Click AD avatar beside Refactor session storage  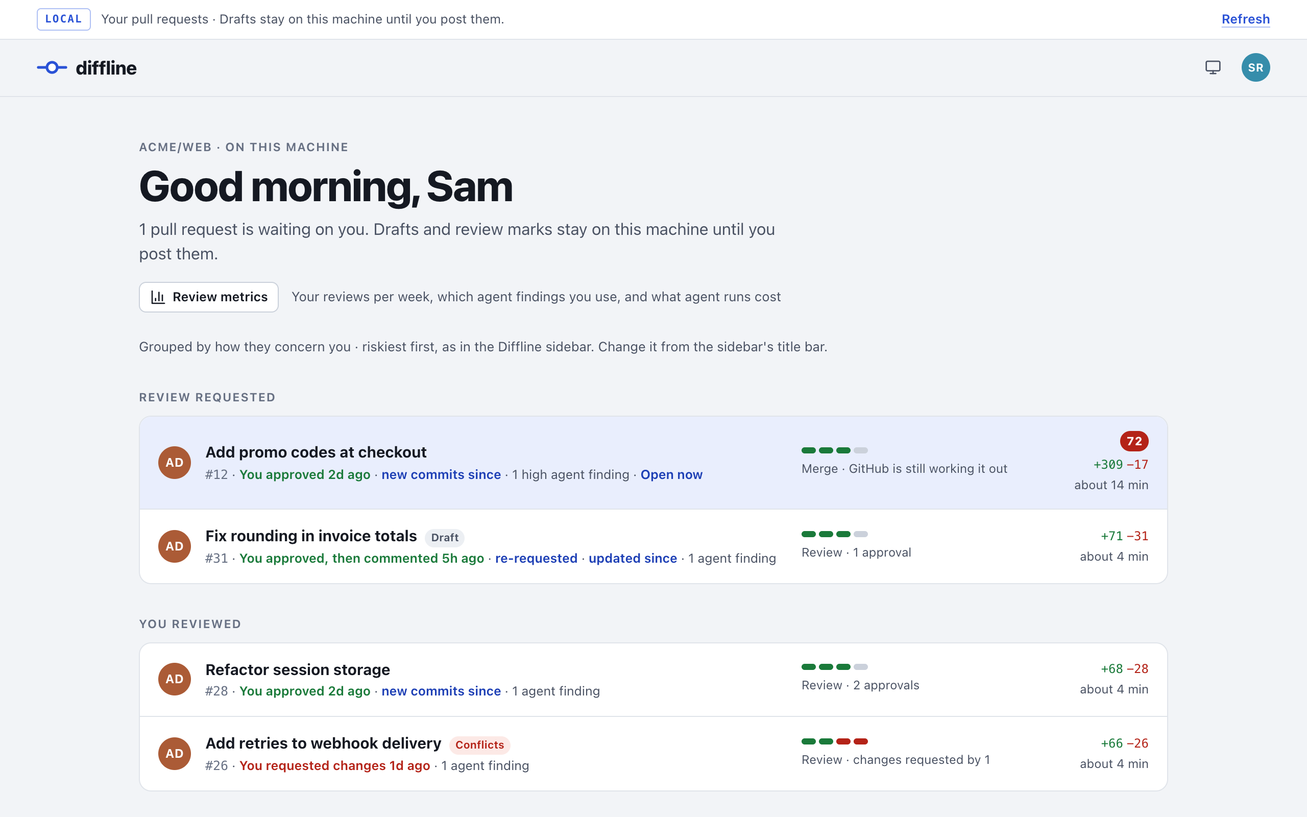pos(175,679)
